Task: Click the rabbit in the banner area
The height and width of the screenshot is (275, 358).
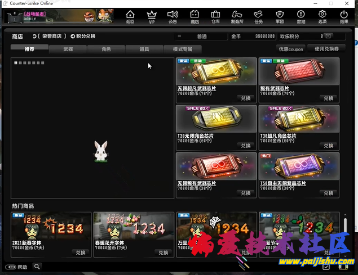Action: click(101, 151)
